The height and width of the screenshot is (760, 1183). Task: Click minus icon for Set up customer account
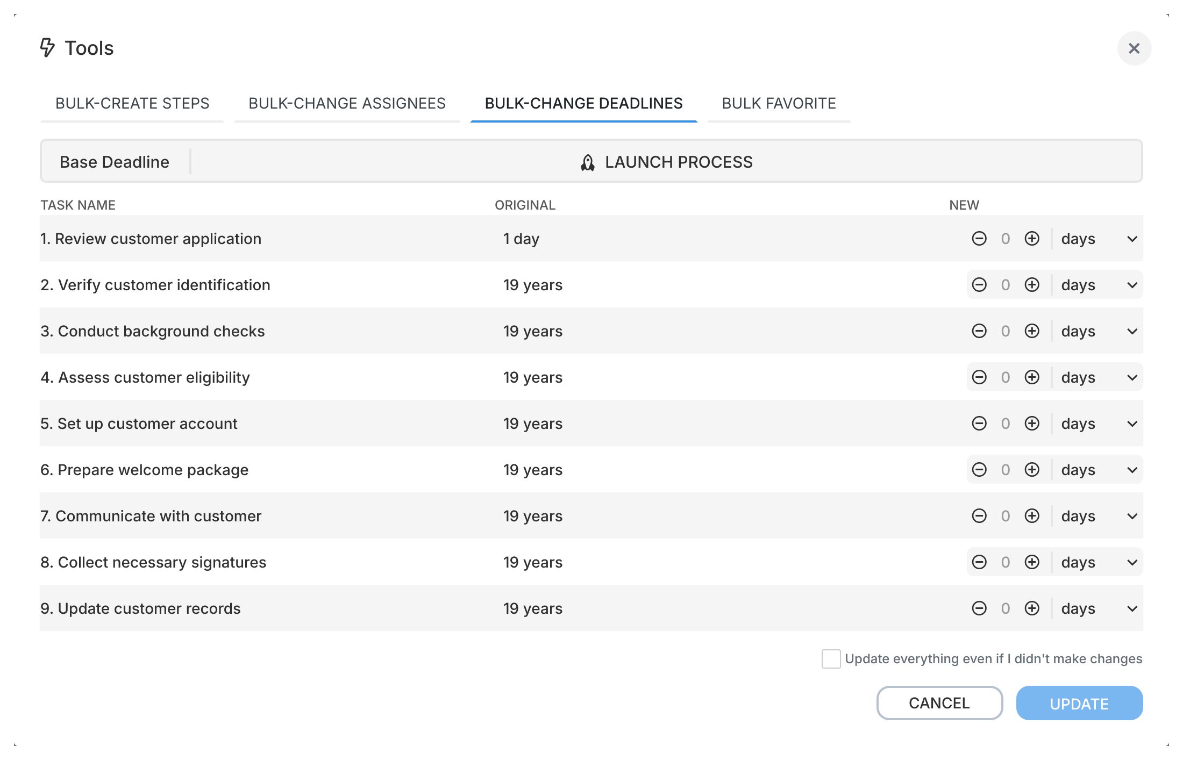pos(979,424)
